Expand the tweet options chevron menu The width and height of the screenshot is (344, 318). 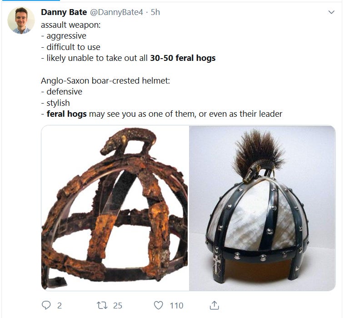331,13
